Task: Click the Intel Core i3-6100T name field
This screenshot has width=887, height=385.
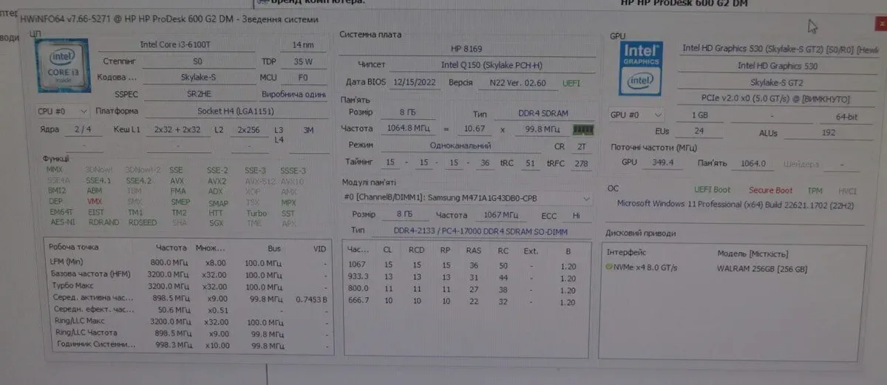Action: click(186, 45)
